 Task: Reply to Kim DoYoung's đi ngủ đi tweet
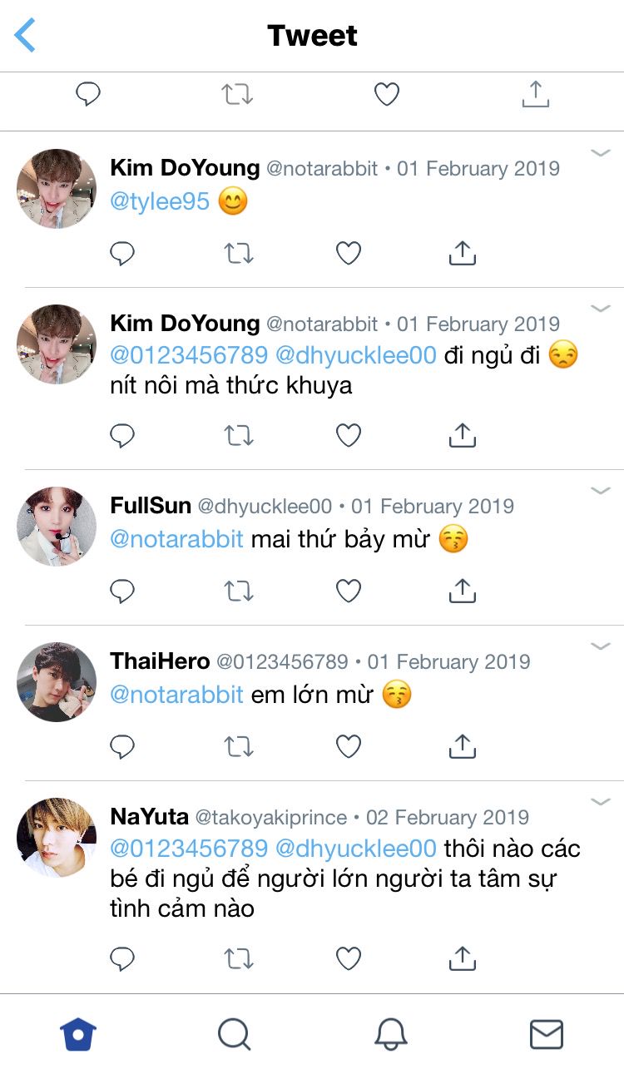tap(122, 435)
